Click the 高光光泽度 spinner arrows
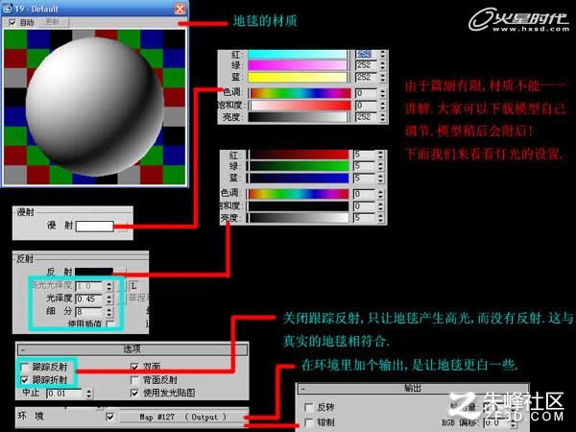The width and height of the screenshot is (576, 432). (x=109, y=286)
